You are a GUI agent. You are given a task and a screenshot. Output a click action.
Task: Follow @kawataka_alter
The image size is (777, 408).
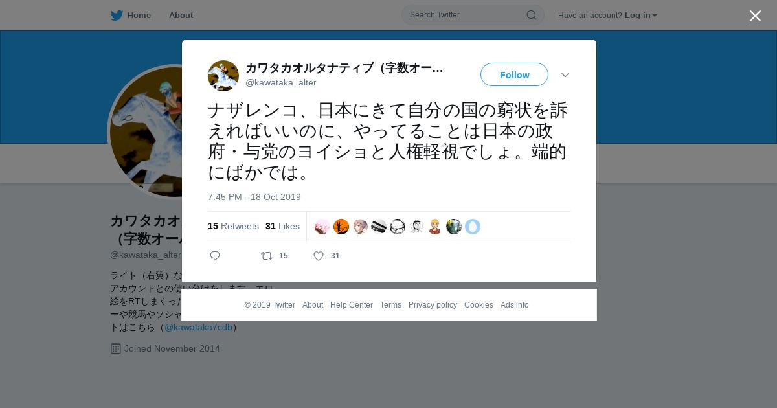[514, 74]
